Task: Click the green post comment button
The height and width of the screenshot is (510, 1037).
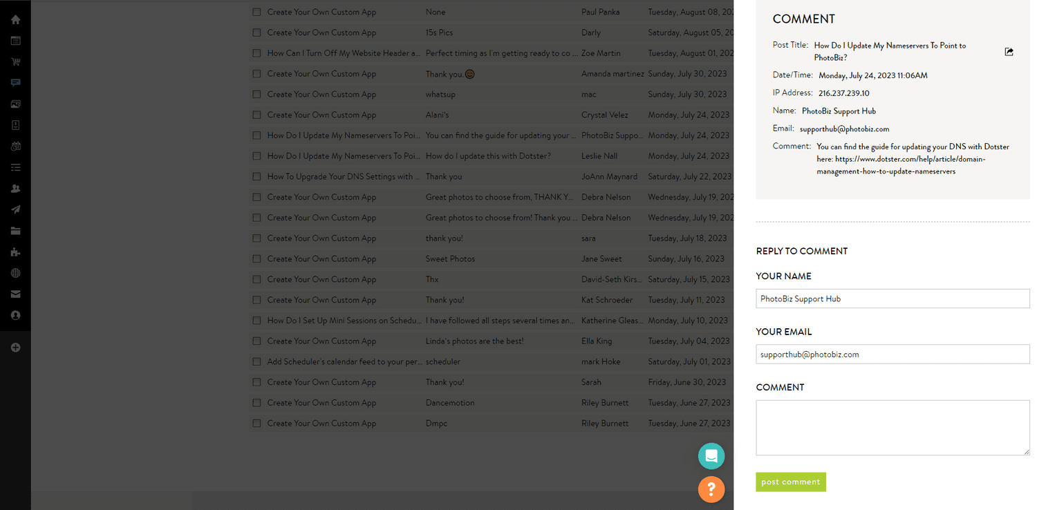Action: tap(791, 482)
